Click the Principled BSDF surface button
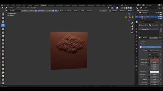This screenshot has height=91, width=163. coord(153,51)
